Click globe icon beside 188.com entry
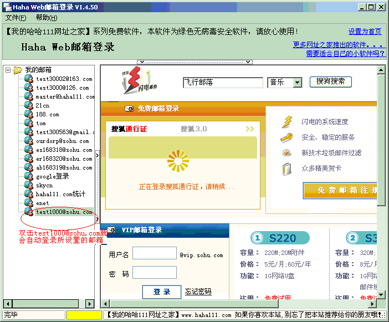 [29, 114]
